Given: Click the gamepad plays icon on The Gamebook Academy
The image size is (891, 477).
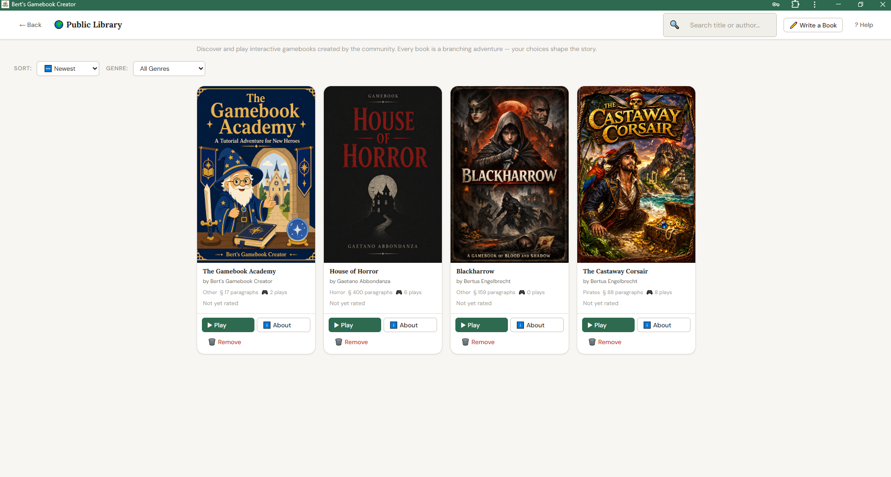Looking at the screenshot, I should click(x=265, y=292).
